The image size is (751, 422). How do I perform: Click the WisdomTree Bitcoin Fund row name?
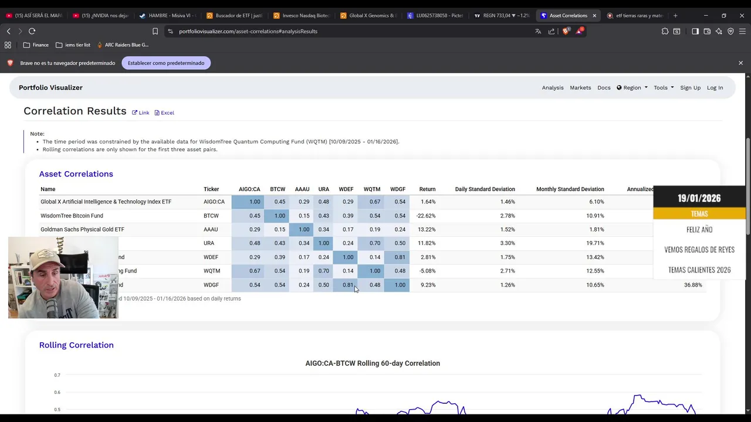(x=72, y=216)
